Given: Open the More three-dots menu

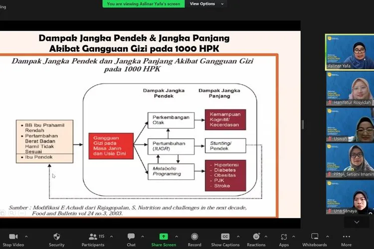Looking at the screenshot, I should [x=347, y=237].
